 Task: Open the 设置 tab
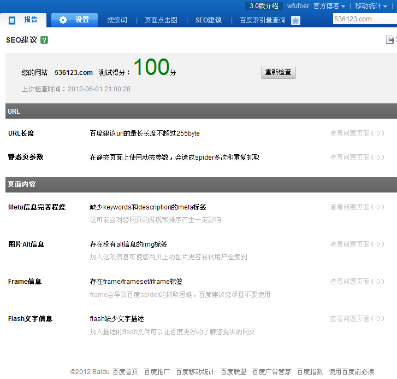pyautogui.click(x=74, y=20)
